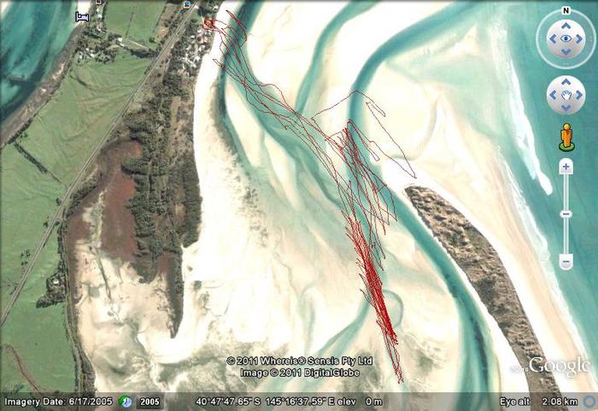Click the red GPS track start marker
Image resolution: width=598 pixels, height=411 pixels.
point(208,23)
